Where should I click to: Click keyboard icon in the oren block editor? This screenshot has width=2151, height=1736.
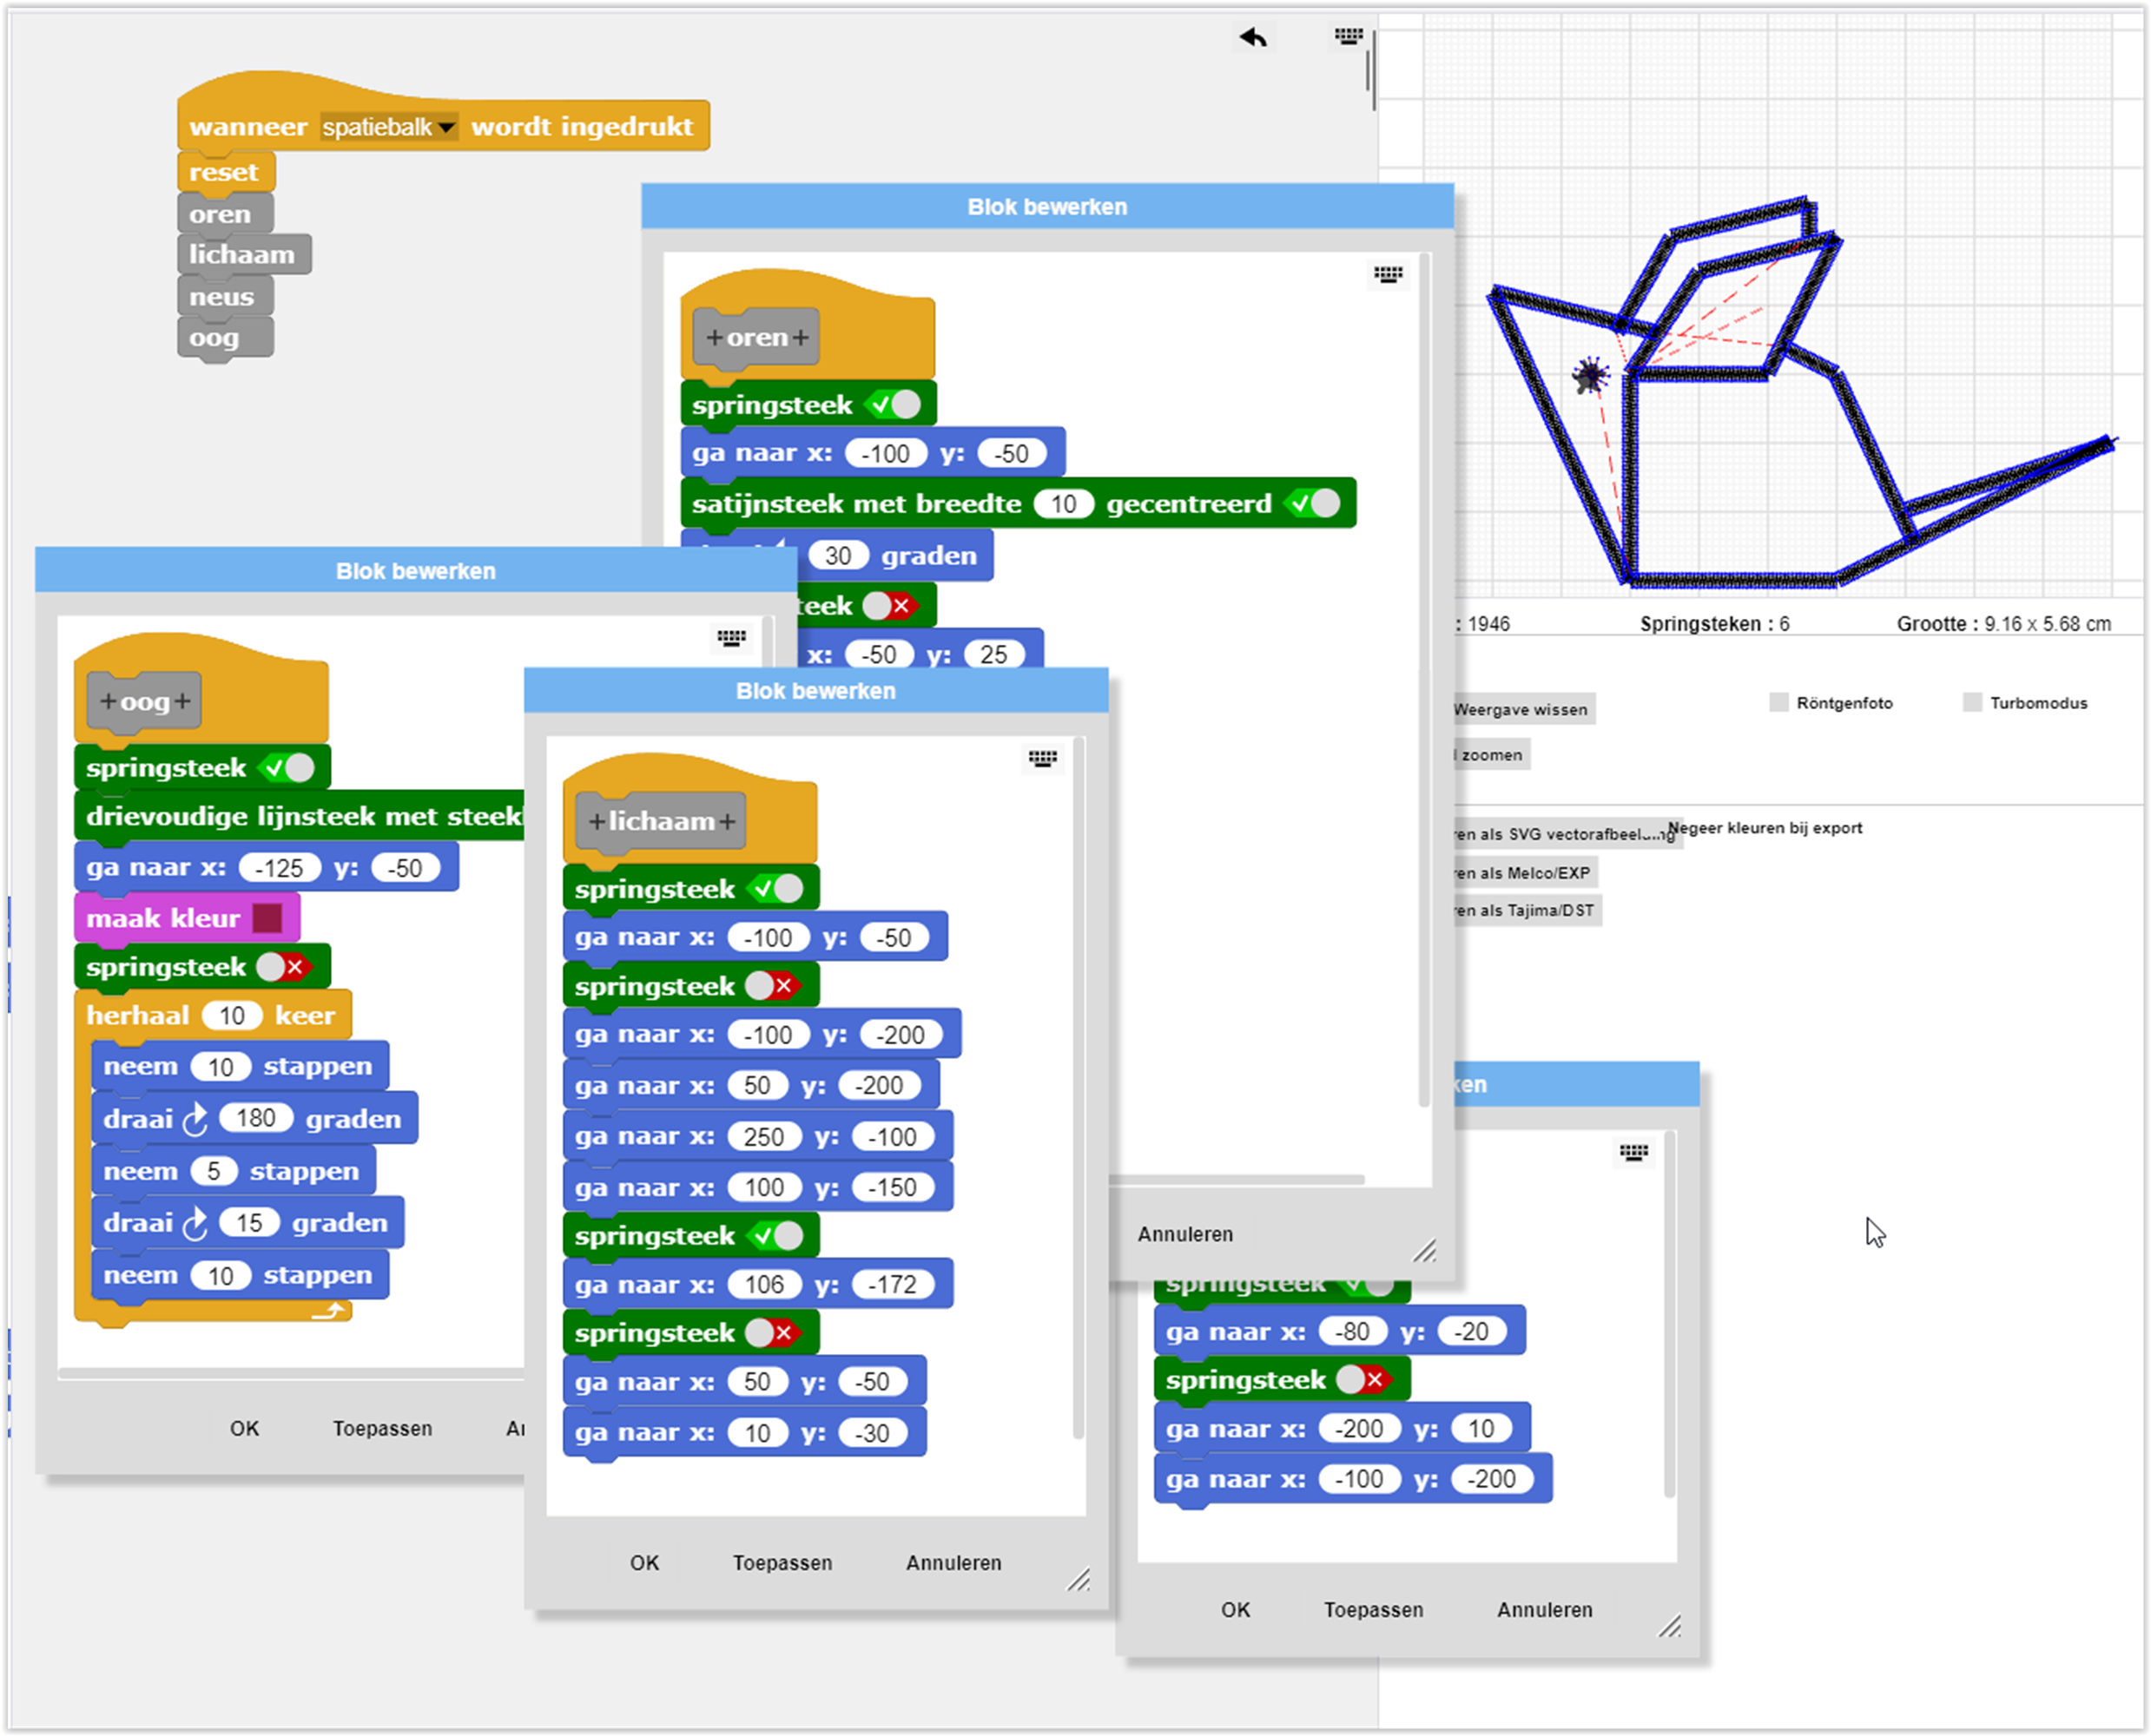tap(1388, 274)
